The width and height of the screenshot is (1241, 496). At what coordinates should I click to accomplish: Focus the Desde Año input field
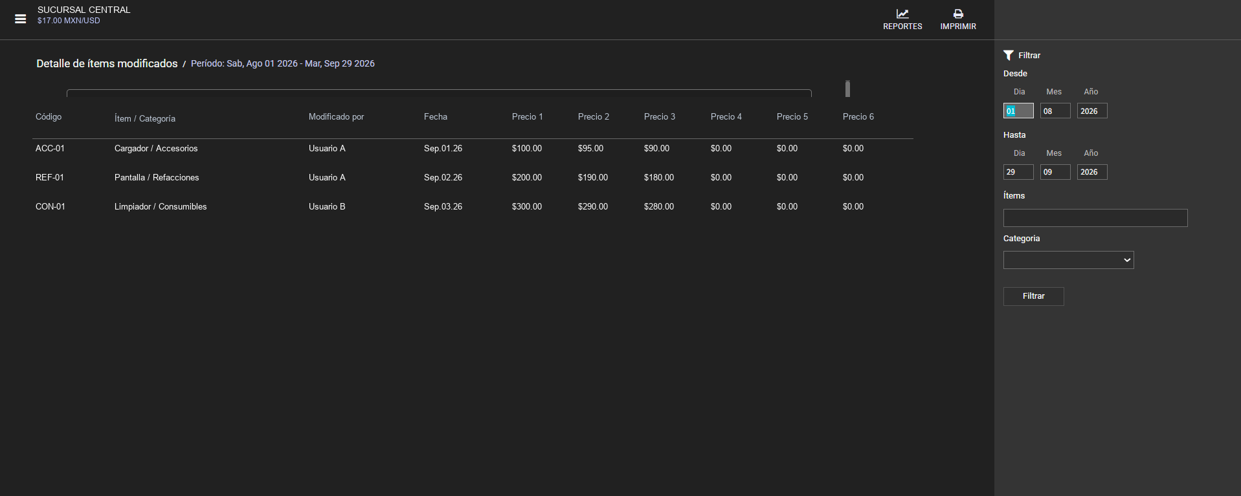point(1092,111)
